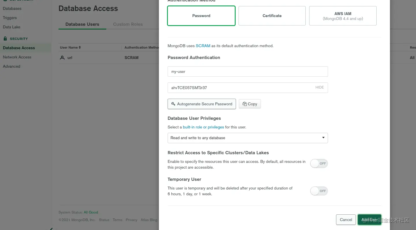This screenshot has height=230, width=416.
Task: Click the key icon on Autogenerate Secure Password
Action: pyautogui.click(x=173, y=104)
